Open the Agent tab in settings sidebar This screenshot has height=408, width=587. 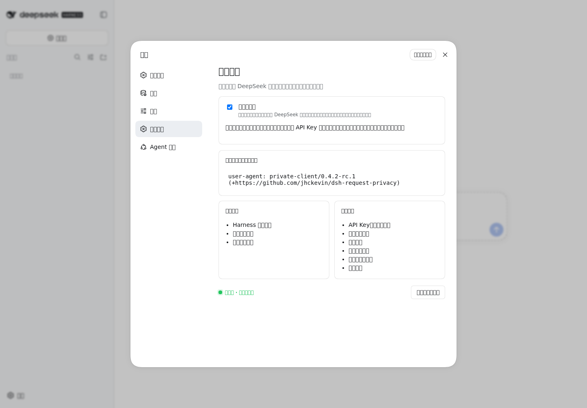[x=168, y=147]
